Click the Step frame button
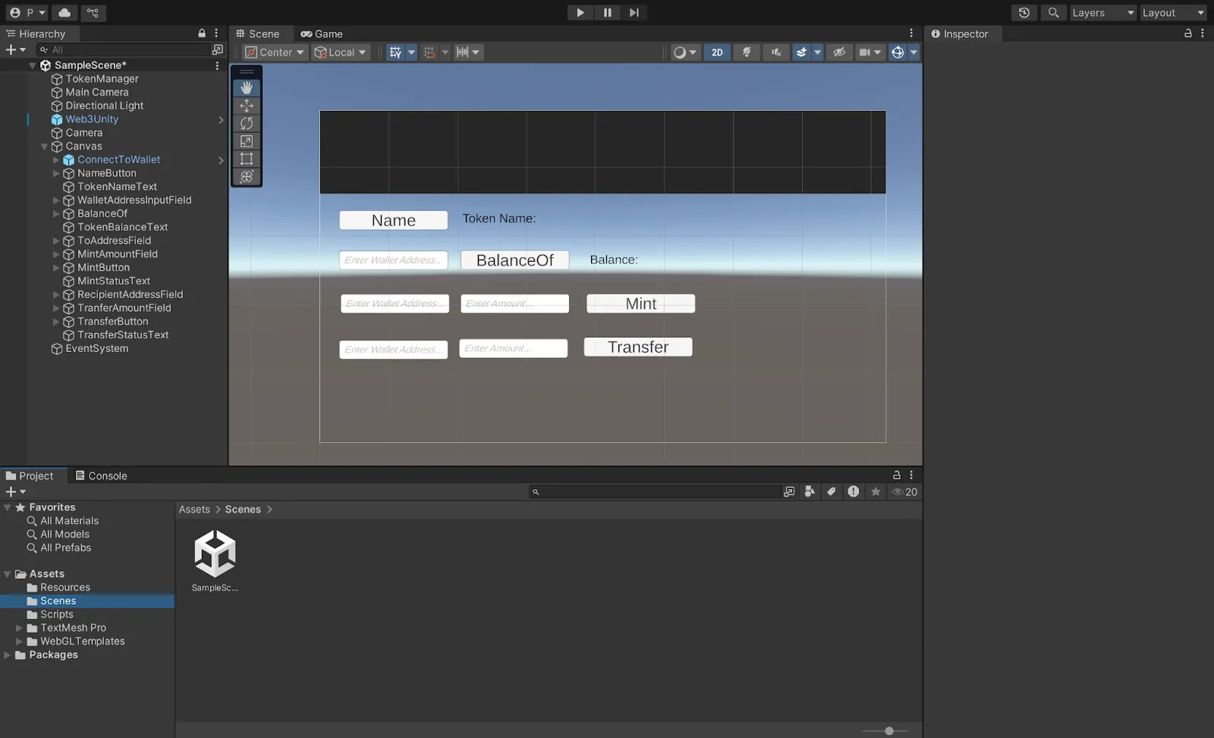The width and height of the screenshot is (1214, 738). tap(634, 13)
